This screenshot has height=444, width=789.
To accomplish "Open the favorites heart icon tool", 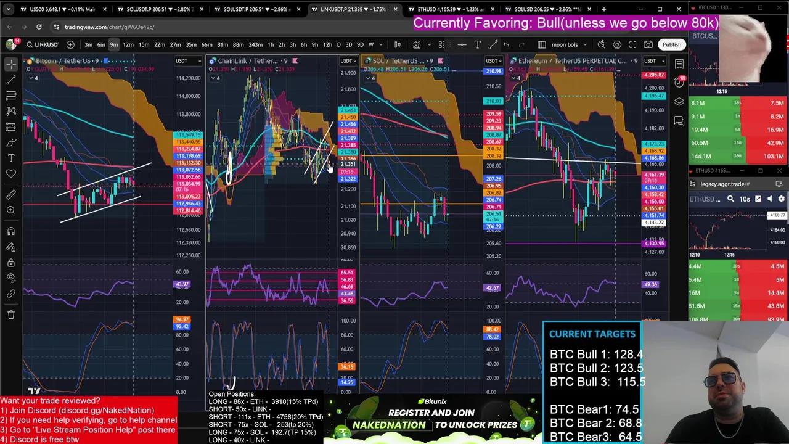I will [11, 174].
